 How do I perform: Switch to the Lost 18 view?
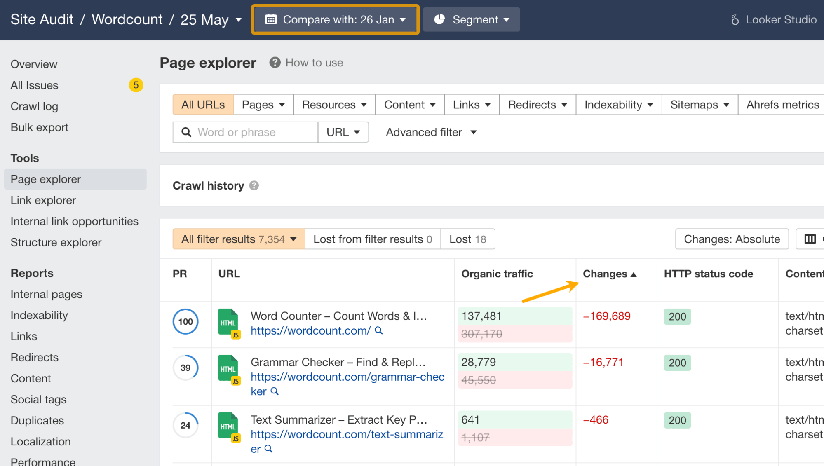467,239
